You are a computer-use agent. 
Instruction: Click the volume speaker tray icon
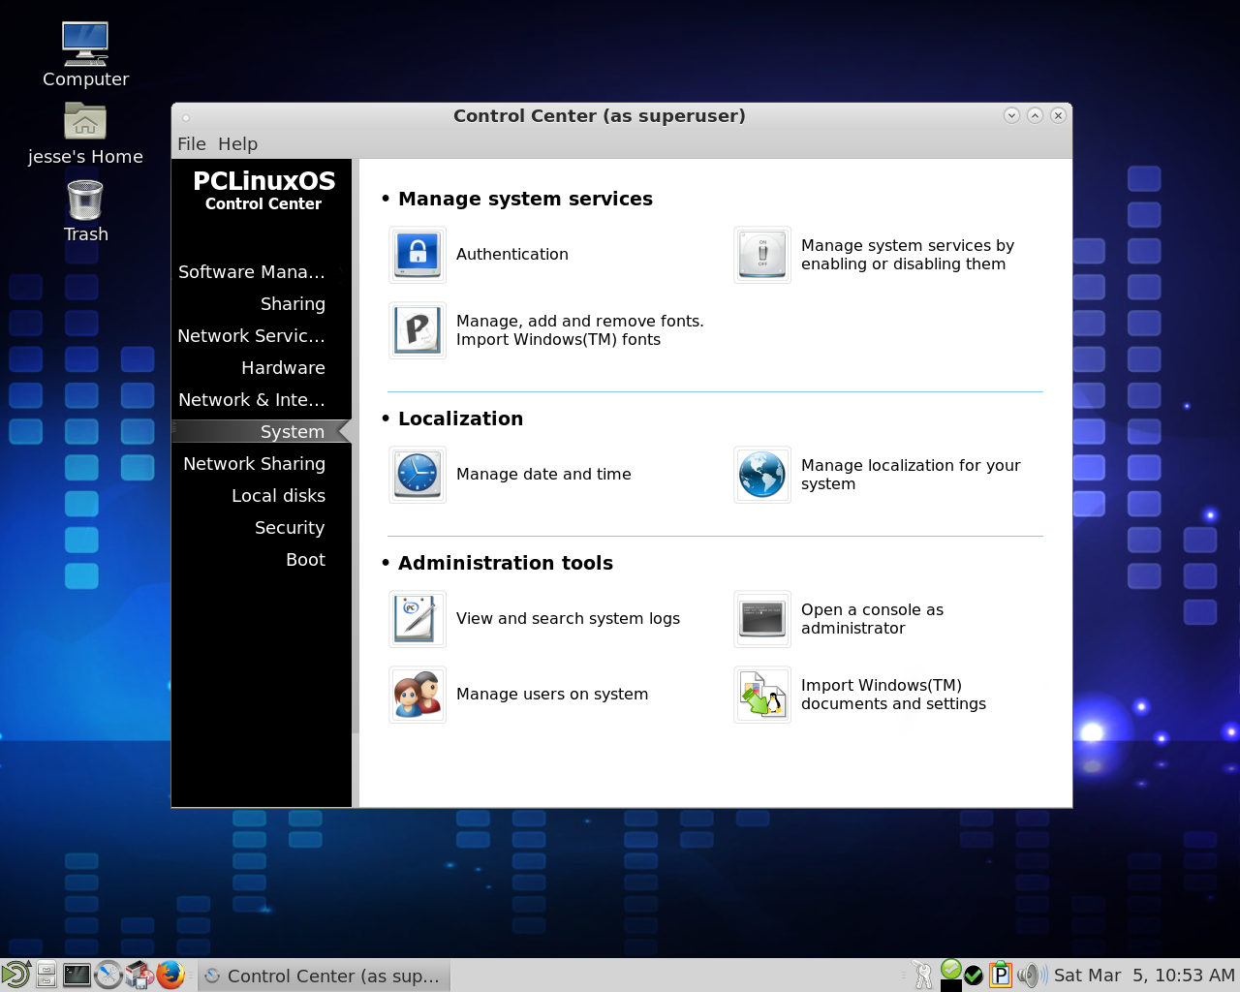pos(1031,975)
